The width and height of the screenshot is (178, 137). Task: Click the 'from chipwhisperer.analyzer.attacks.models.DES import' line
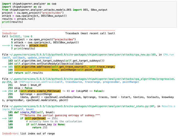click(x=54, y=10)
